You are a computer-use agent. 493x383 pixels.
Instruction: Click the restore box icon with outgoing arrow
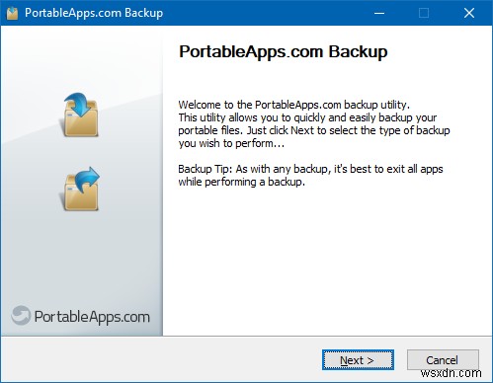81,189
